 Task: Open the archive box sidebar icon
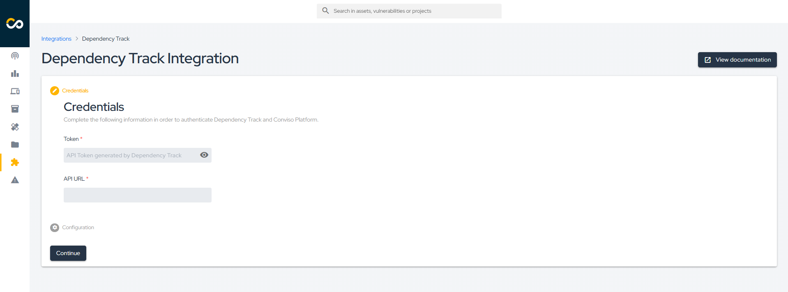point(15,109)
